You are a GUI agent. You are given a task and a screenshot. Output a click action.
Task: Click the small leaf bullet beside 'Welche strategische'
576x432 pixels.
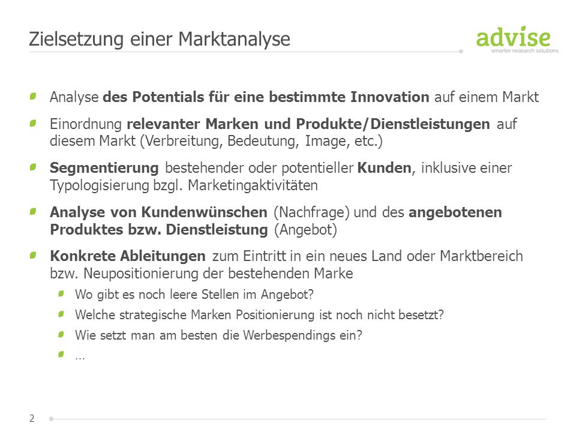coord(61,314)
